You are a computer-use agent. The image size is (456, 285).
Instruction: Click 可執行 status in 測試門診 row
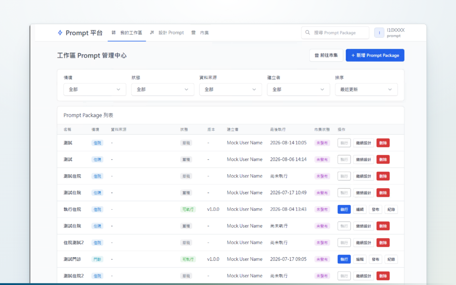[x=188, y=259]
